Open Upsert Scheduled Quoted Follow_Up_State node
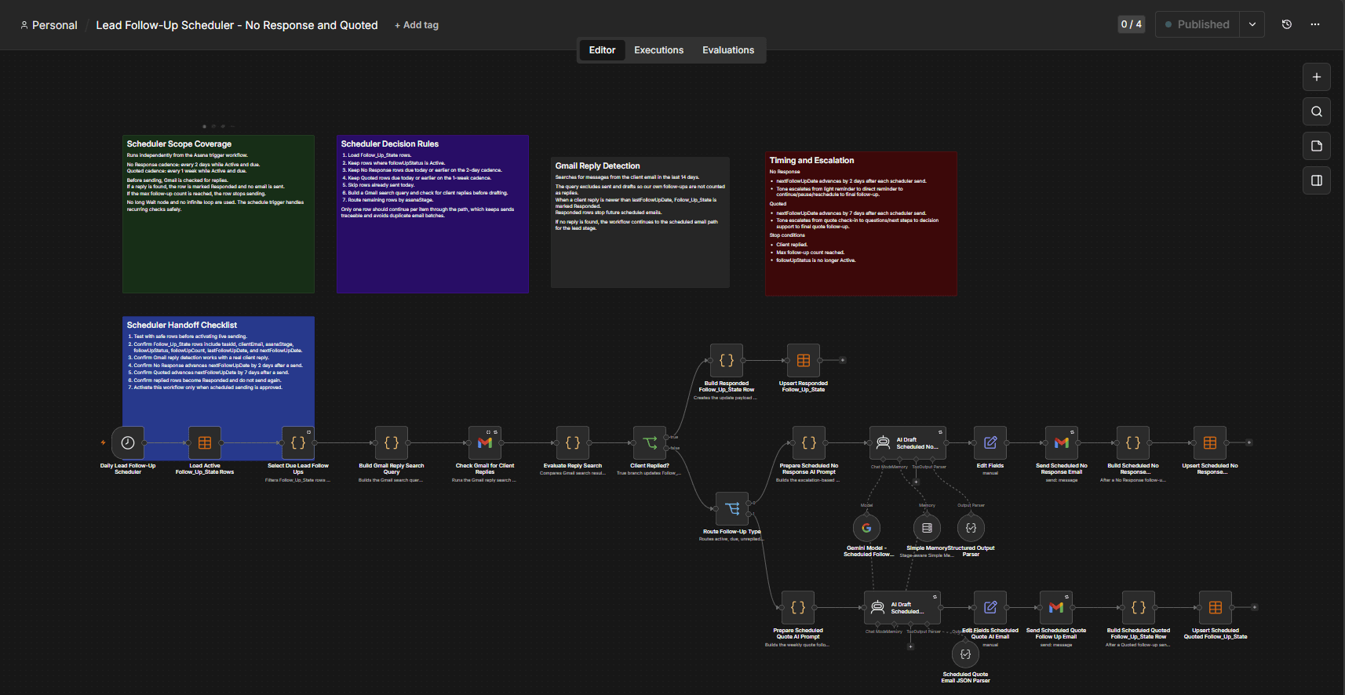 click(1216, 608)
